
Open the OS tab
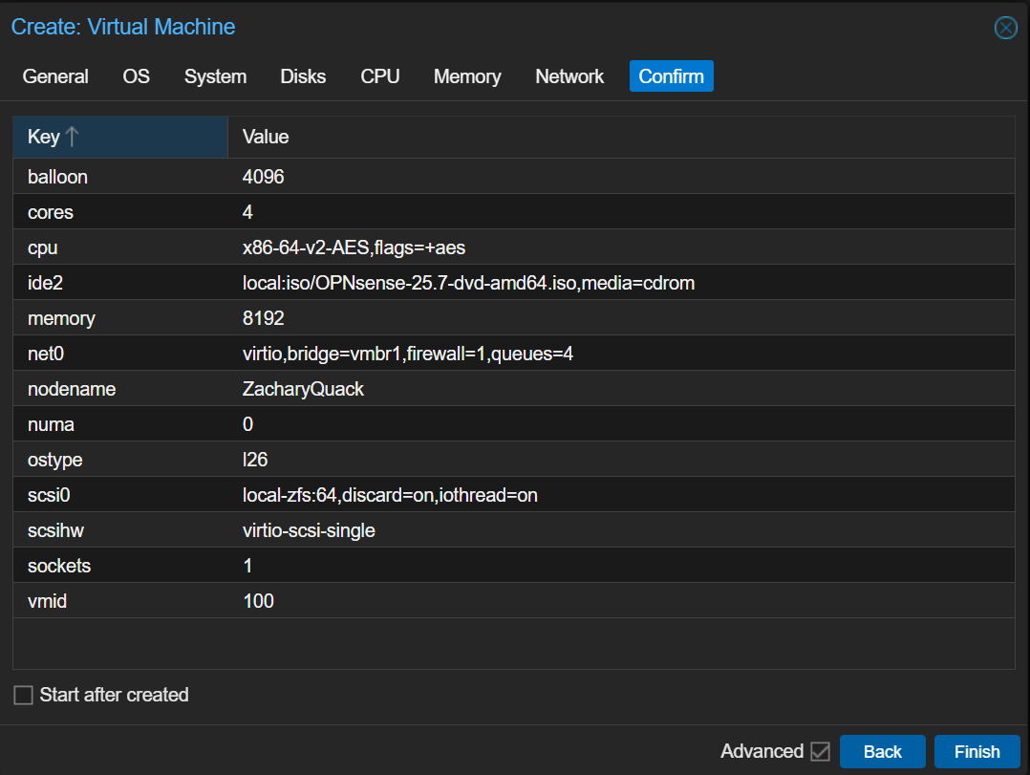point(137,76)
